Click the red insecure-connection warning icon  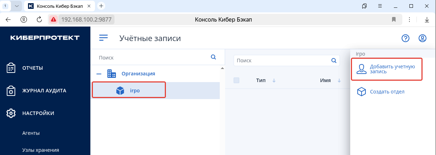click(54, 19)
